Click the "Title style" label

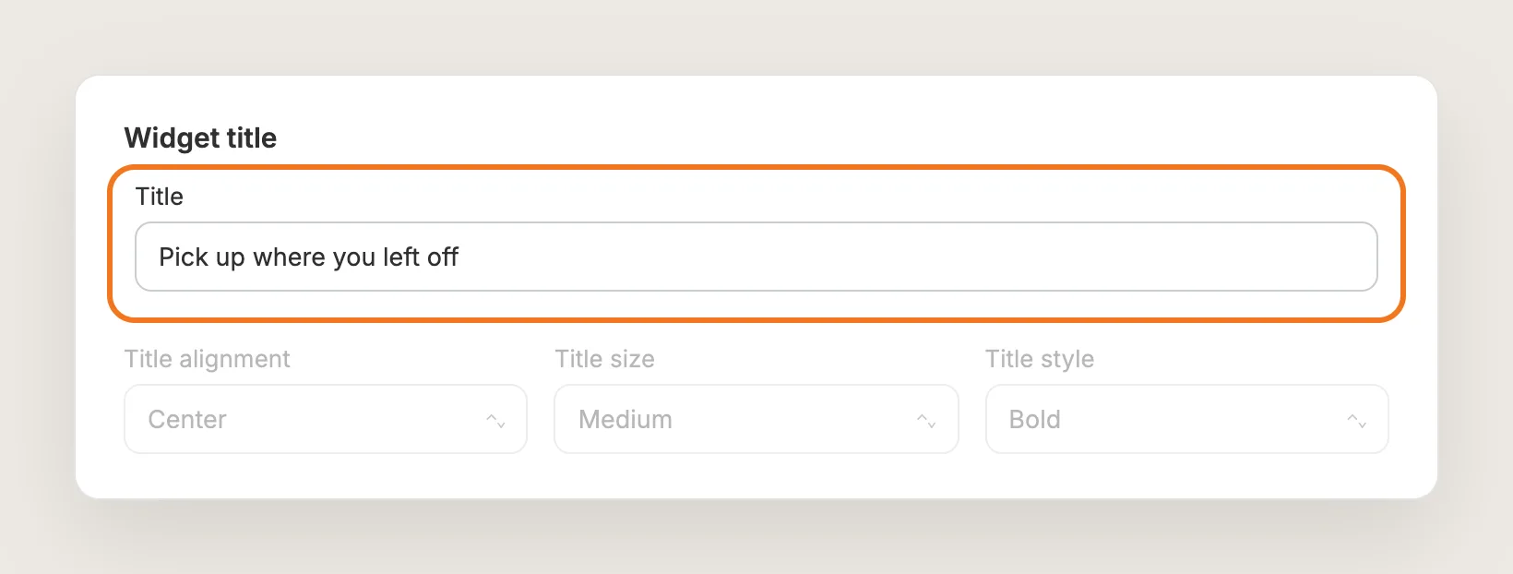click(1040, 359)
